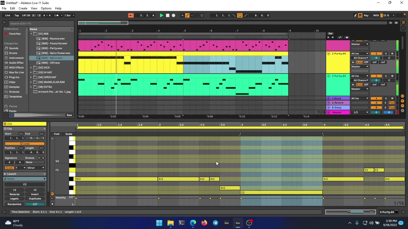Toggle the piano roll headphone preview icon

tap(52, 138)
